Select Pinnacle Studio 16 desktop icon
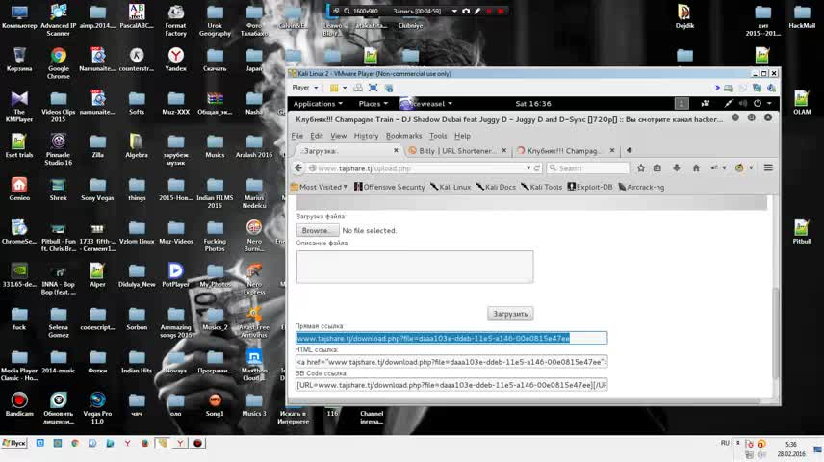 pos(59,150)
